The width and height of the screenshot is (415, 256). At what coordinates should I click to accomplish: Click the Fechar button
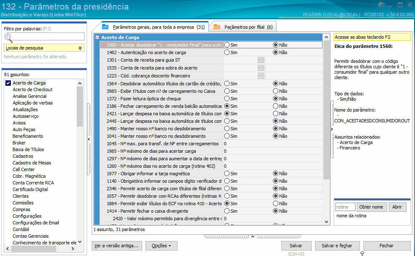[x=387, y=246]
